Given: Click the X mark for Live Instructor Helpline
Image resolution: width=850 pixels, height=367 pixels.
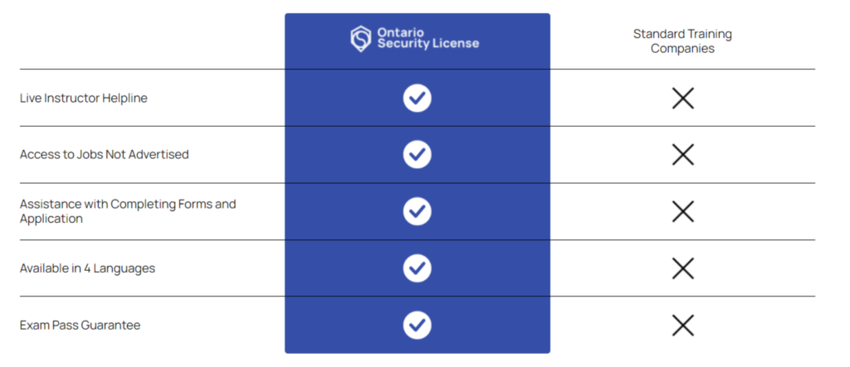Looking at the screenshot, I should click(x=682, y=99).
